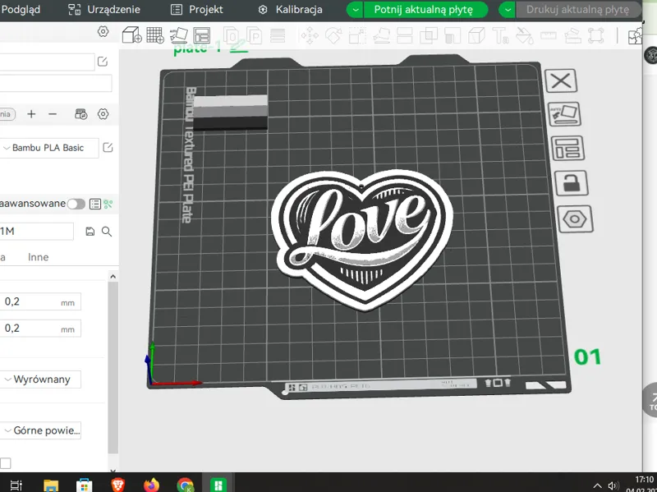Open the Bambu PLA Basic filament dropdown
657x492 pixels.
pos(48,148)
